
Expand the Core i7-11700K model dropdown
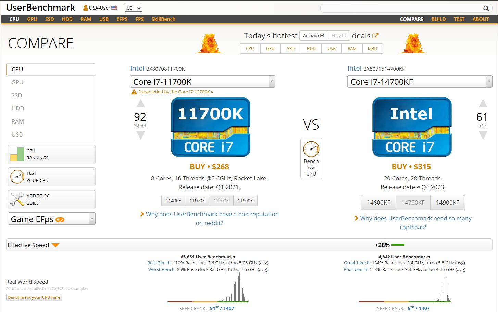(x=271, y=82)
